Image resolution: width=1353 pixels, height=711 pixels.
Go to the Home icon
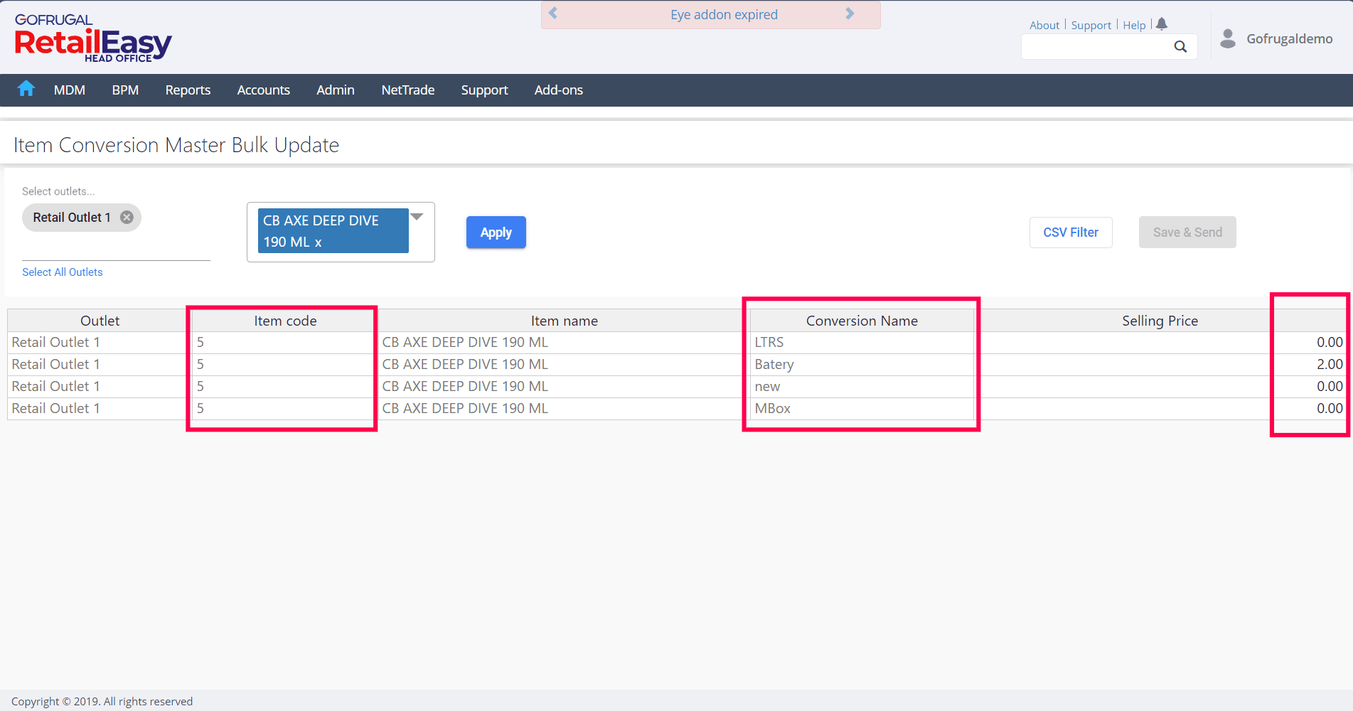point(26,89)
